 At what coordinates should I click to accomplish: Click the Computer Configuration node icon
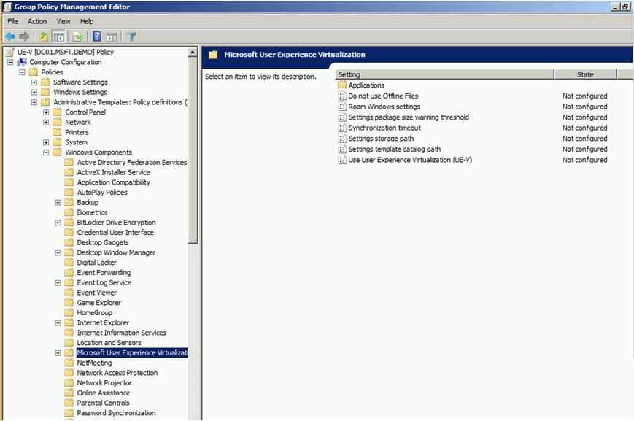(22, 62)
